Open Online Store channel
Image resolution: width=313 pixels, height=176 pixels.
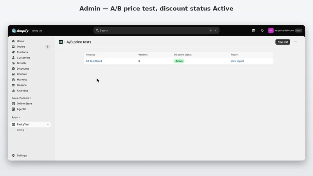click(24, 104)
